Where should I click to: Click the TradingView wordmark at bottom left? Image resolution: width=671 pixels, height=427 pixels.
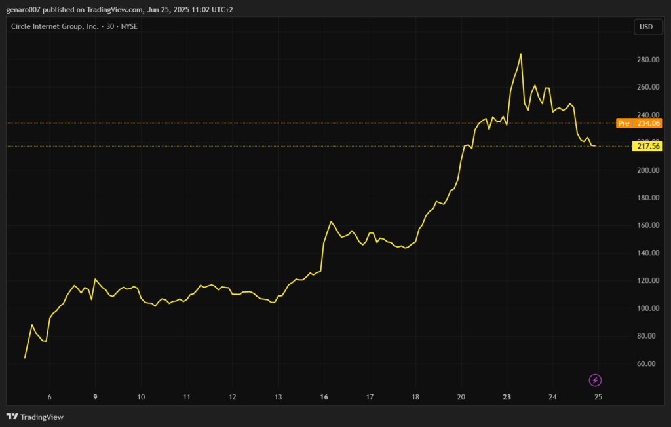click(42, 417)
